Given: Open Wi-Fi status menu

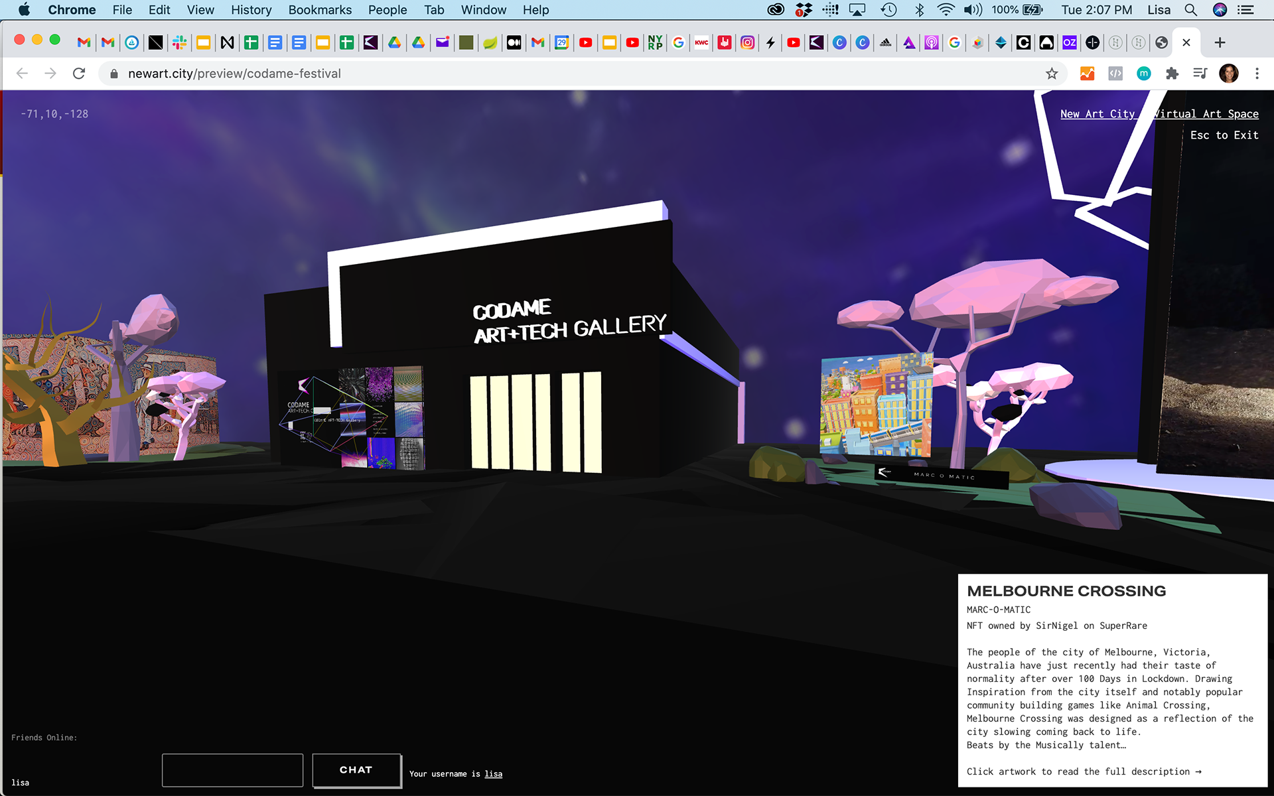Looking at the screenshot, I should [946, 9].
